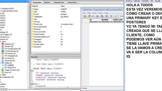This screenshot has width=162, height=91.
Task: Open the Archivo menu in Notepad
Action: point(129,1)
